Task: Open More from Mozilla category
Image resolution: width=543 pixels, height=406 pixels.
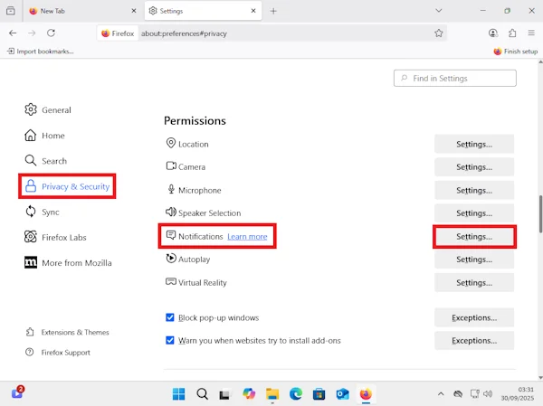Action: point(68,263)
